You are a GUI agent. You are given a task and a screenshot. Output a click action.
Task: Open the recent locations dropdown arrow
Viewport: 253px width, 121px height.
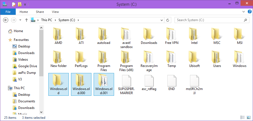tap(20, 20)
